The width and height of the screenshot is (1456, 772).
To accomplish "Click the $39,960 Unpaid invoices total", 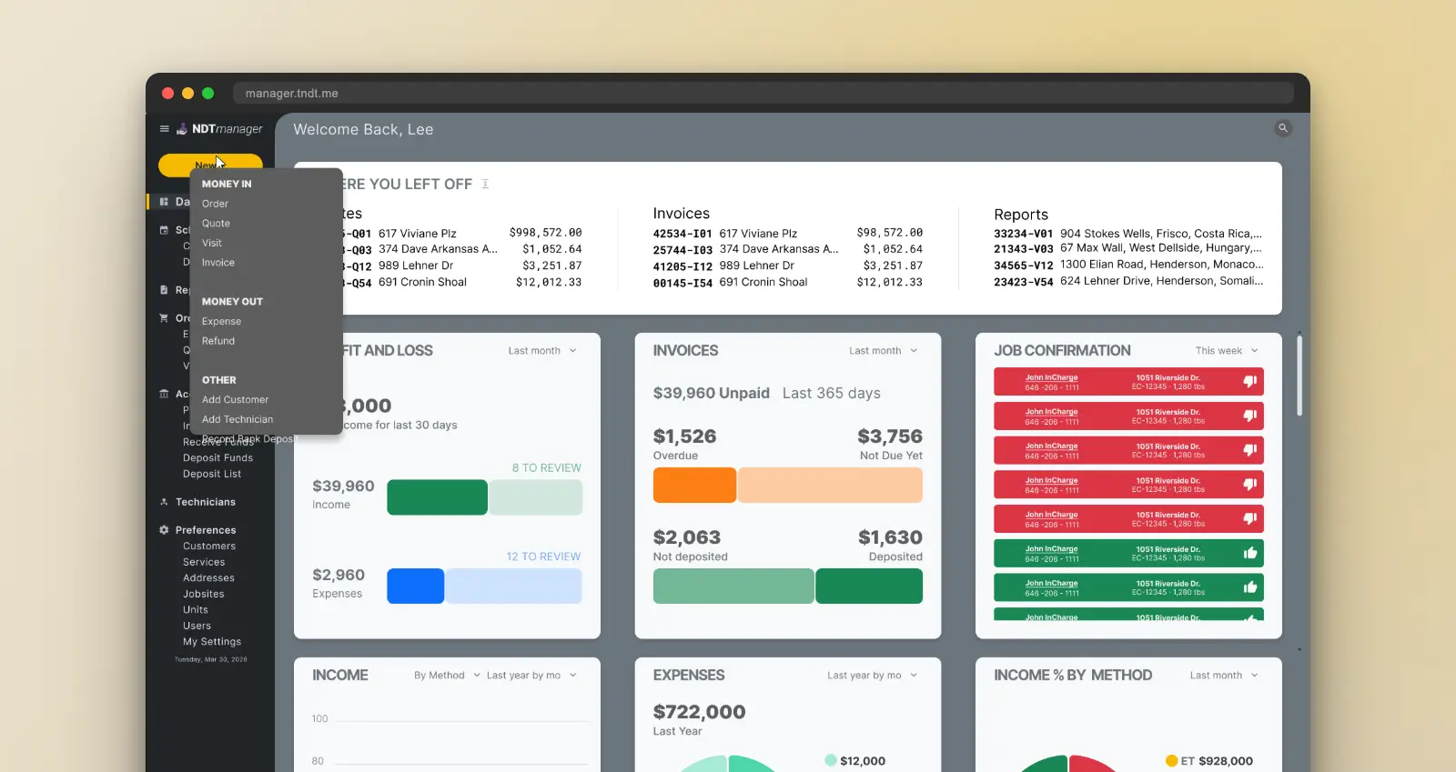I will [712, 393].
